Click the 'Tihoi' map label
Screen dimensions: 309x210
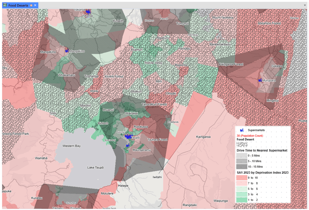tap(53, 113)
